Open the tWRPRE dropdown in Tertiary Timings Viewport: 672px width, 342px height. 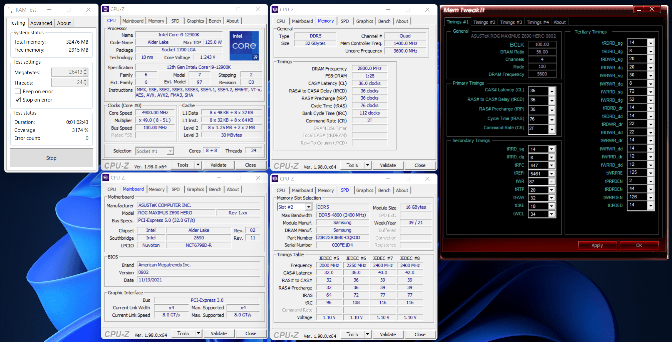tap(650, 173)
